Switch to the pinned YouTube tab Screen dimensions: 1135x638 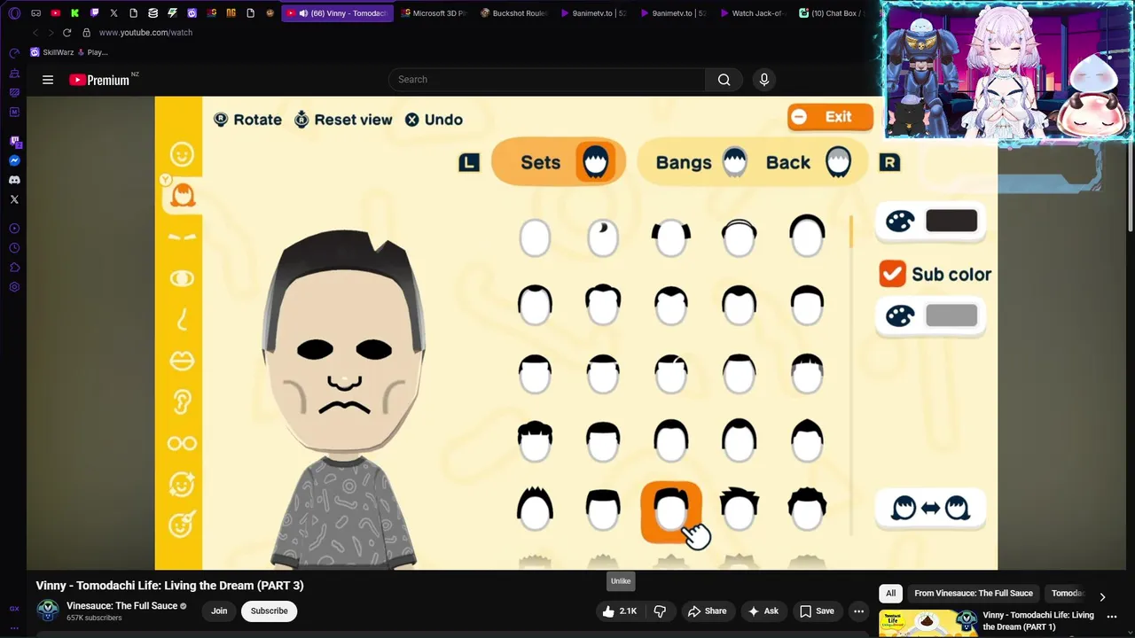(x=55, y=13)
